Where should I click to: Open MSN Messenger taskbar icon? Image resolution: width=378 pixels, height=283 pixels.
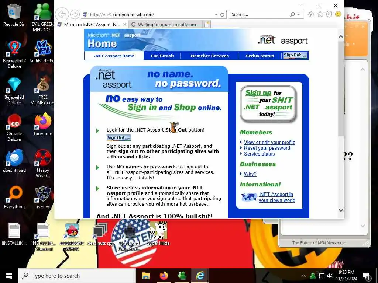182,276
